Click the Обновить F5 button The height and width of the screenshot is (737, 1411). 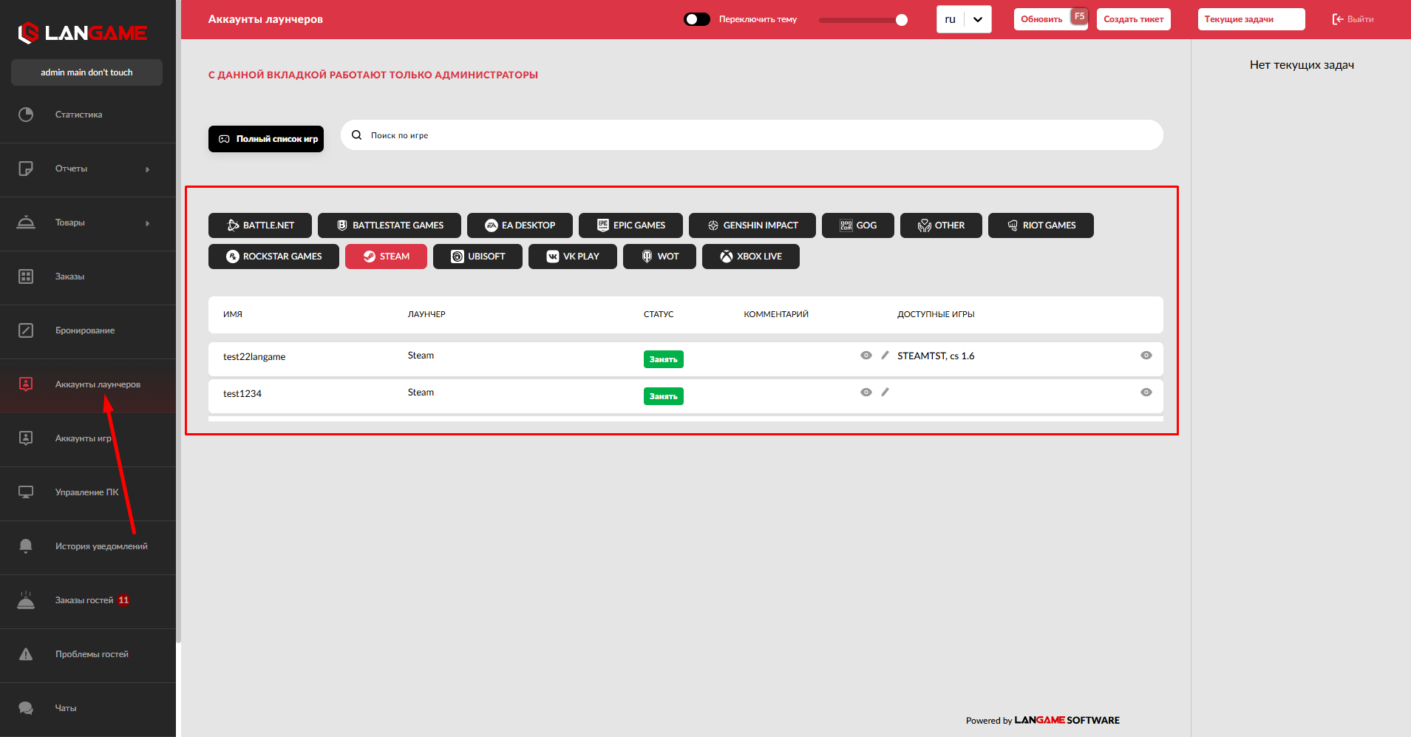[1051, 19]
